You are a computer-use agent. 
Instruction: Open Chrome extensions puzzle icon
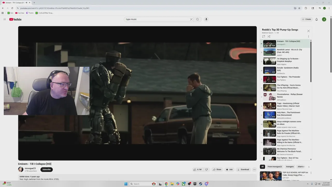click(x=306, y=8)
